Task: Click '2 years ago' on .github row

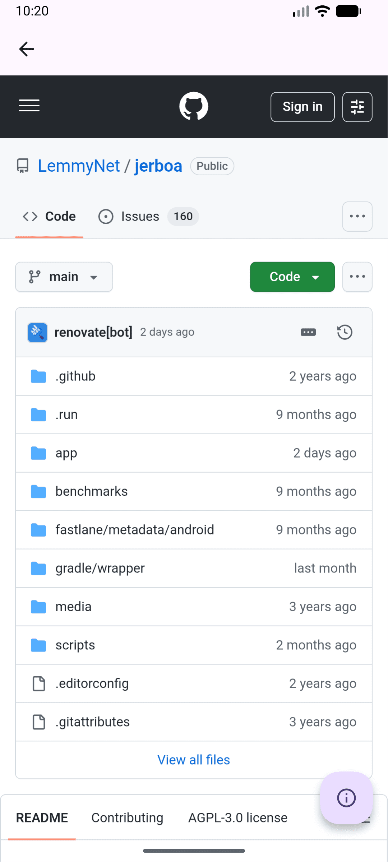Action: [323, 376]
